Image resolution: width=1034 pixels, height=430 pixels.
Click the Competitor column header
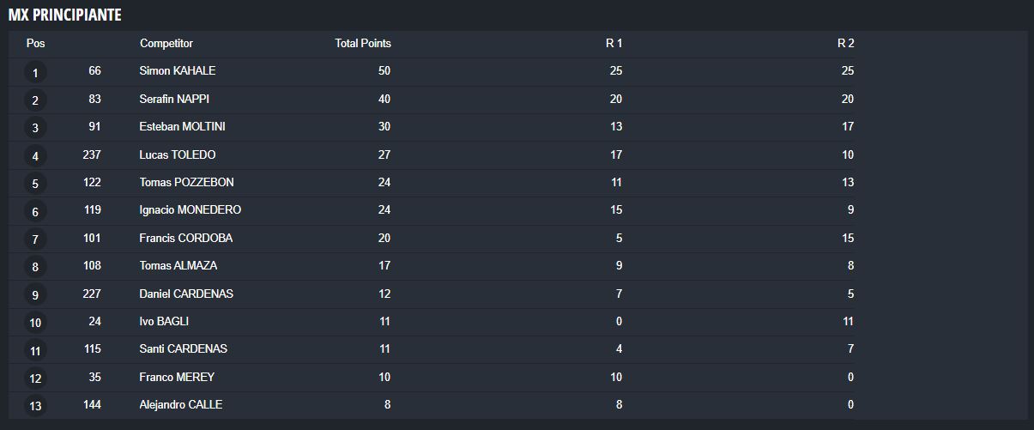pos(166,44)
